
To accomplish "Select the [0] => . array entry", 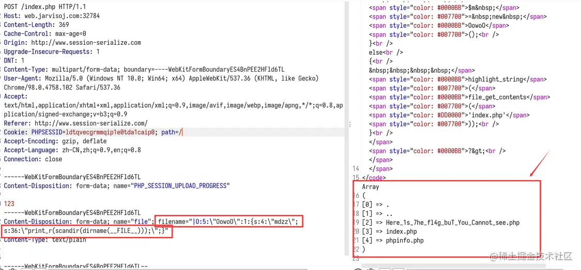I will coord(375,205).
